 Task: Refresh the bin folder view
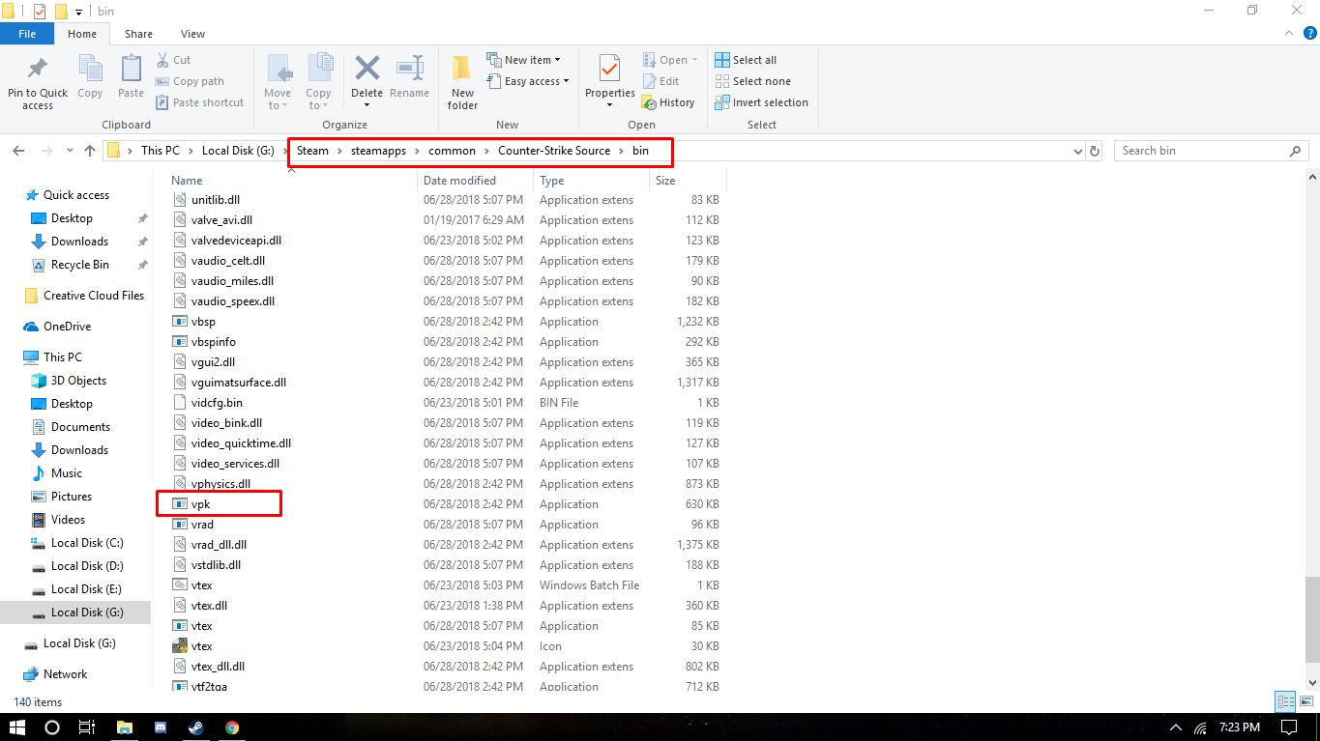coord(1095,151)
